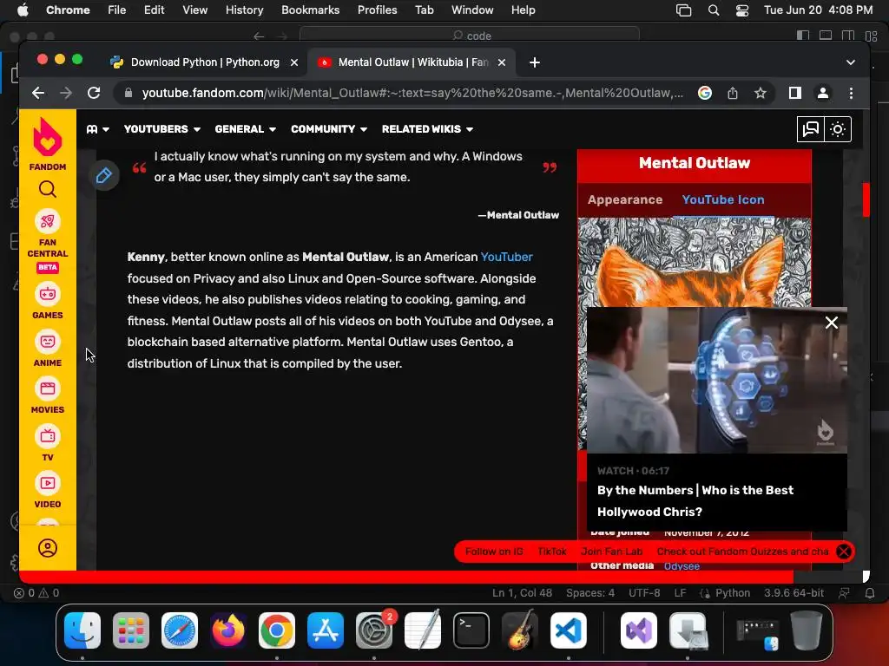Open Spotlight search in macOS menu bar
The image size is (889, 666).
tap(714, 10)
